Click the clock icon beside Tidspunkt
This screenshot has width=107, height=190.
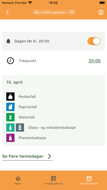(10, 61)
